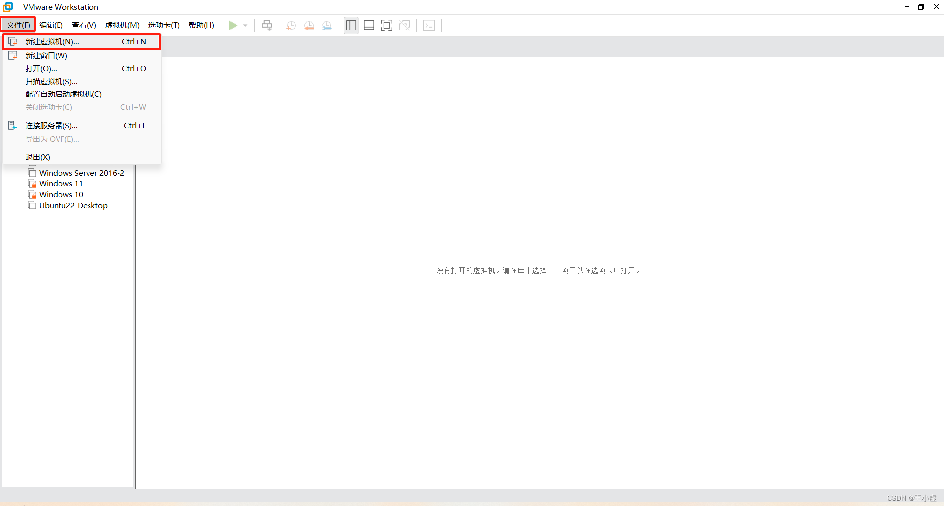
Task: Click the Windows Server 2016-2 VM icon
Action: coord(32,173)
